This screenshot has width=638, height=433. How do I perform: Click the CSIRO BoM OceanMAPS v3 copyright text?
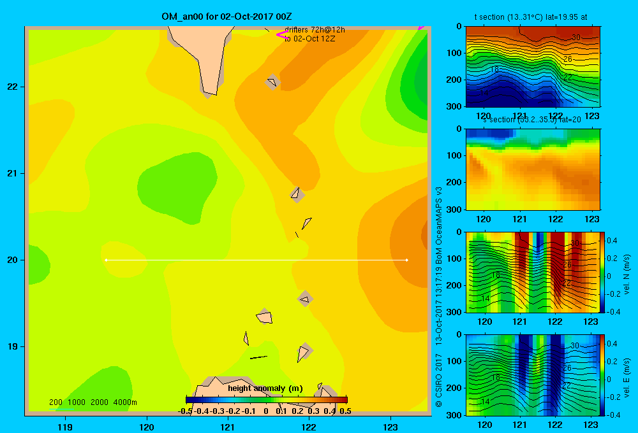coord(439,297)
